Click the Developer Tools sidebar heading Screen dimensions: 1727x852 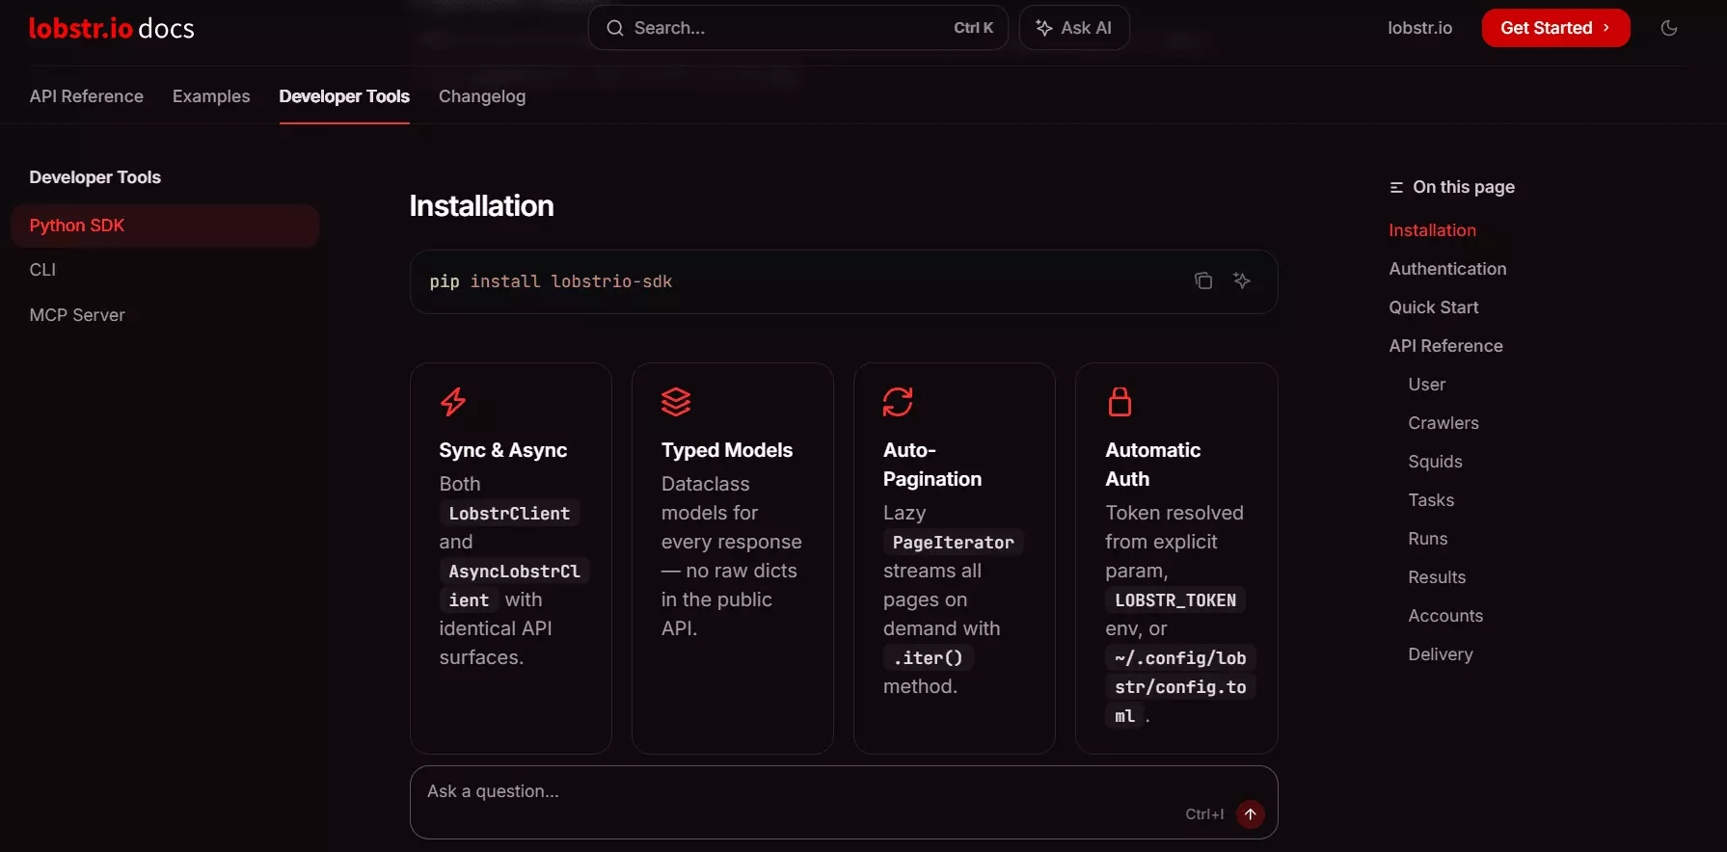tap(95, 177)
